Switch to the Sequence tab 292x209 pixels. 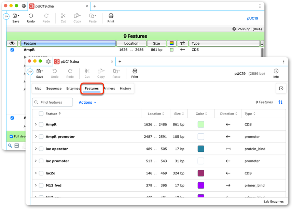click(x=54, y=89)
